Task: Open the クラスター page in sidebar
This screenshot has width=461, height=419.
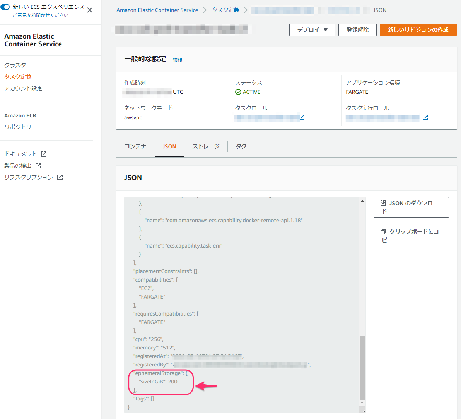Action: point(18,65)
